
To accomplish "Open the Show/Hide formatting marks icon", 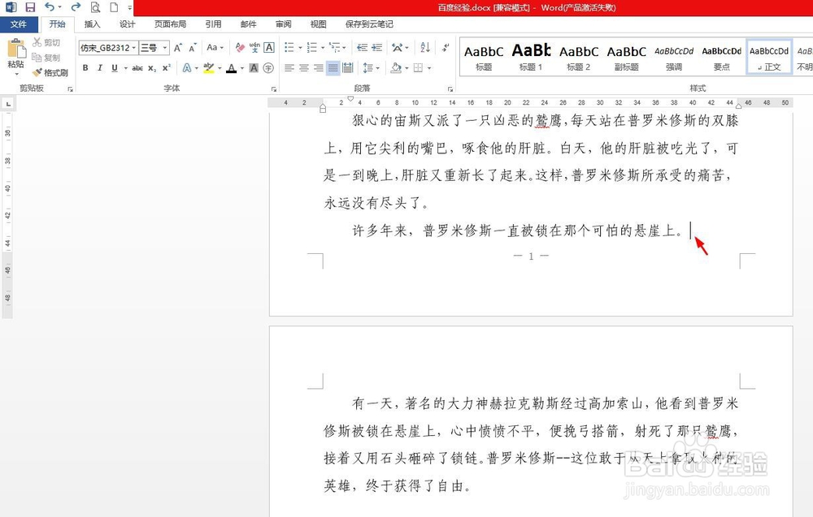I will 445,49.
